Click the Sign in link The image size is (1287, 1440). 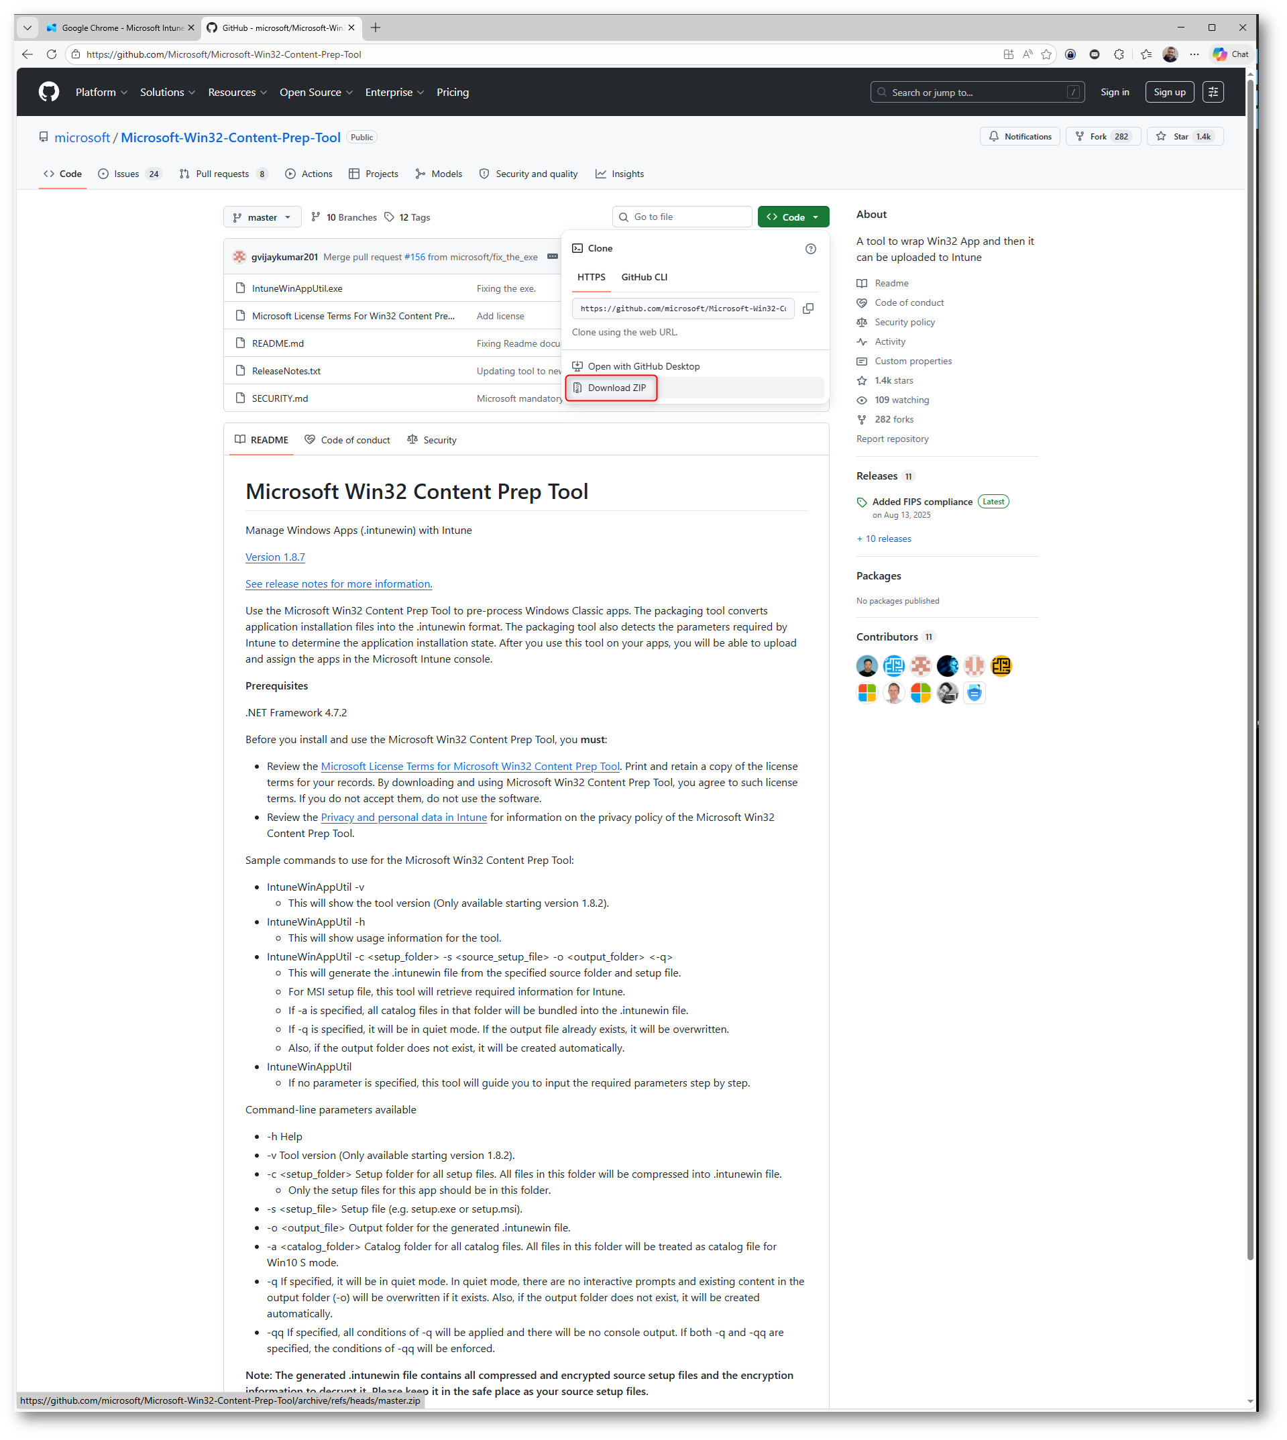[x=1115, y=92]
